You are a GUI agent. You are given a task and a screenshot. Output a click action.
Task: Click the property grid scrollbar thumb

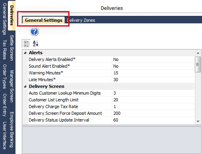pyautogui.click(x=198, y=65)
